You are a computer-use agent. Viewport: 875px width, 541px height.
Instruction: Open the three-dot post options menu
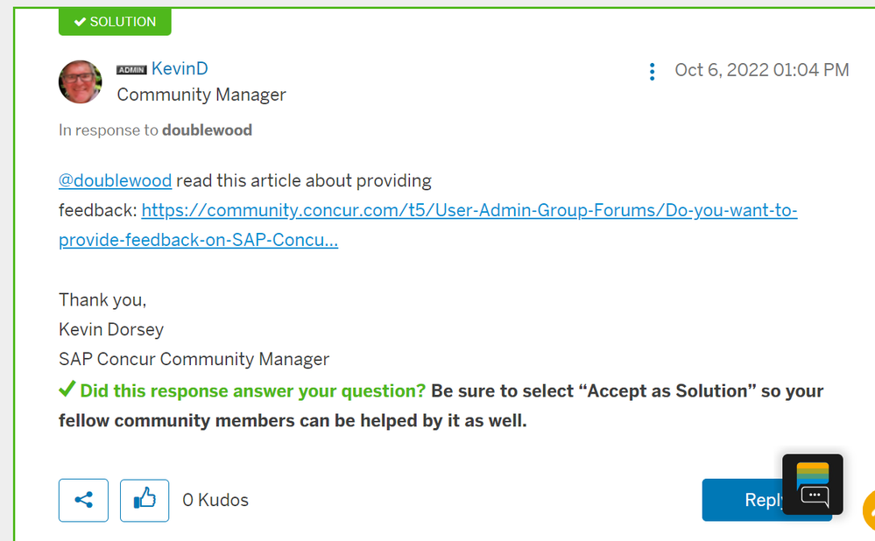[x=652, y=72]
